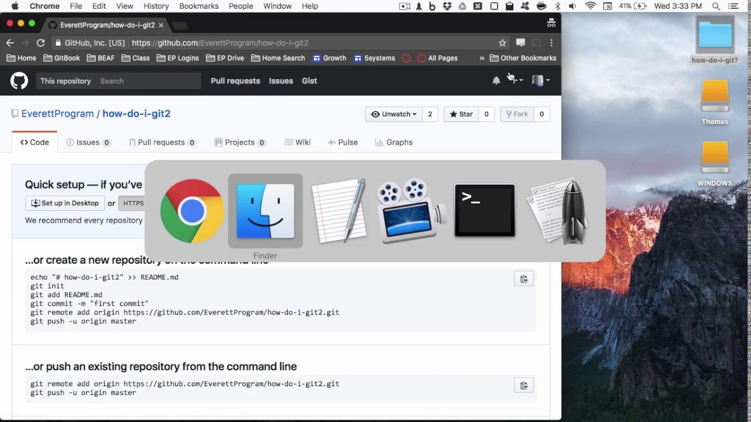
Task: Open the Projects tab
Action: coord(240,142)
